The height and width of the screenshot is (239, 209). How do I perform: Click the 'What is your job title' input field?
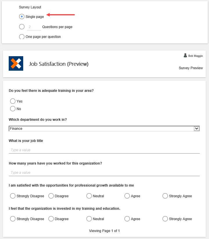click(x=105, y=150)
